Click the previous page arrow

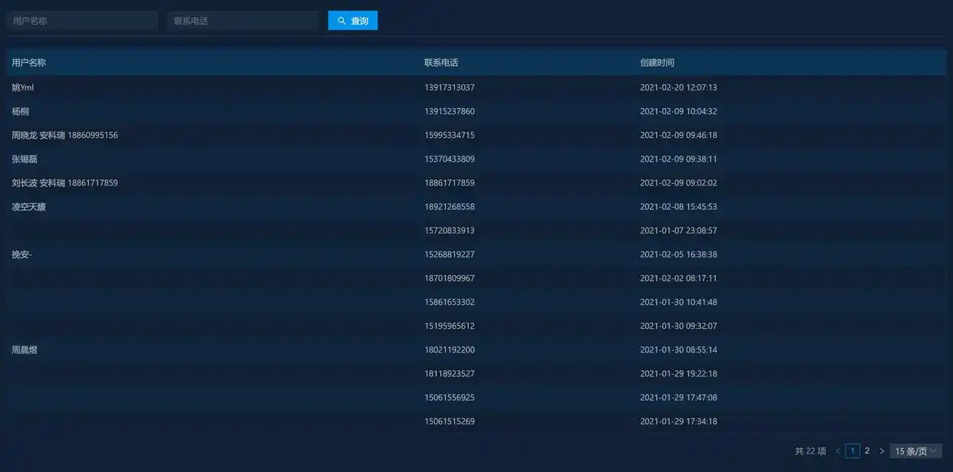[x=837, y=451]
